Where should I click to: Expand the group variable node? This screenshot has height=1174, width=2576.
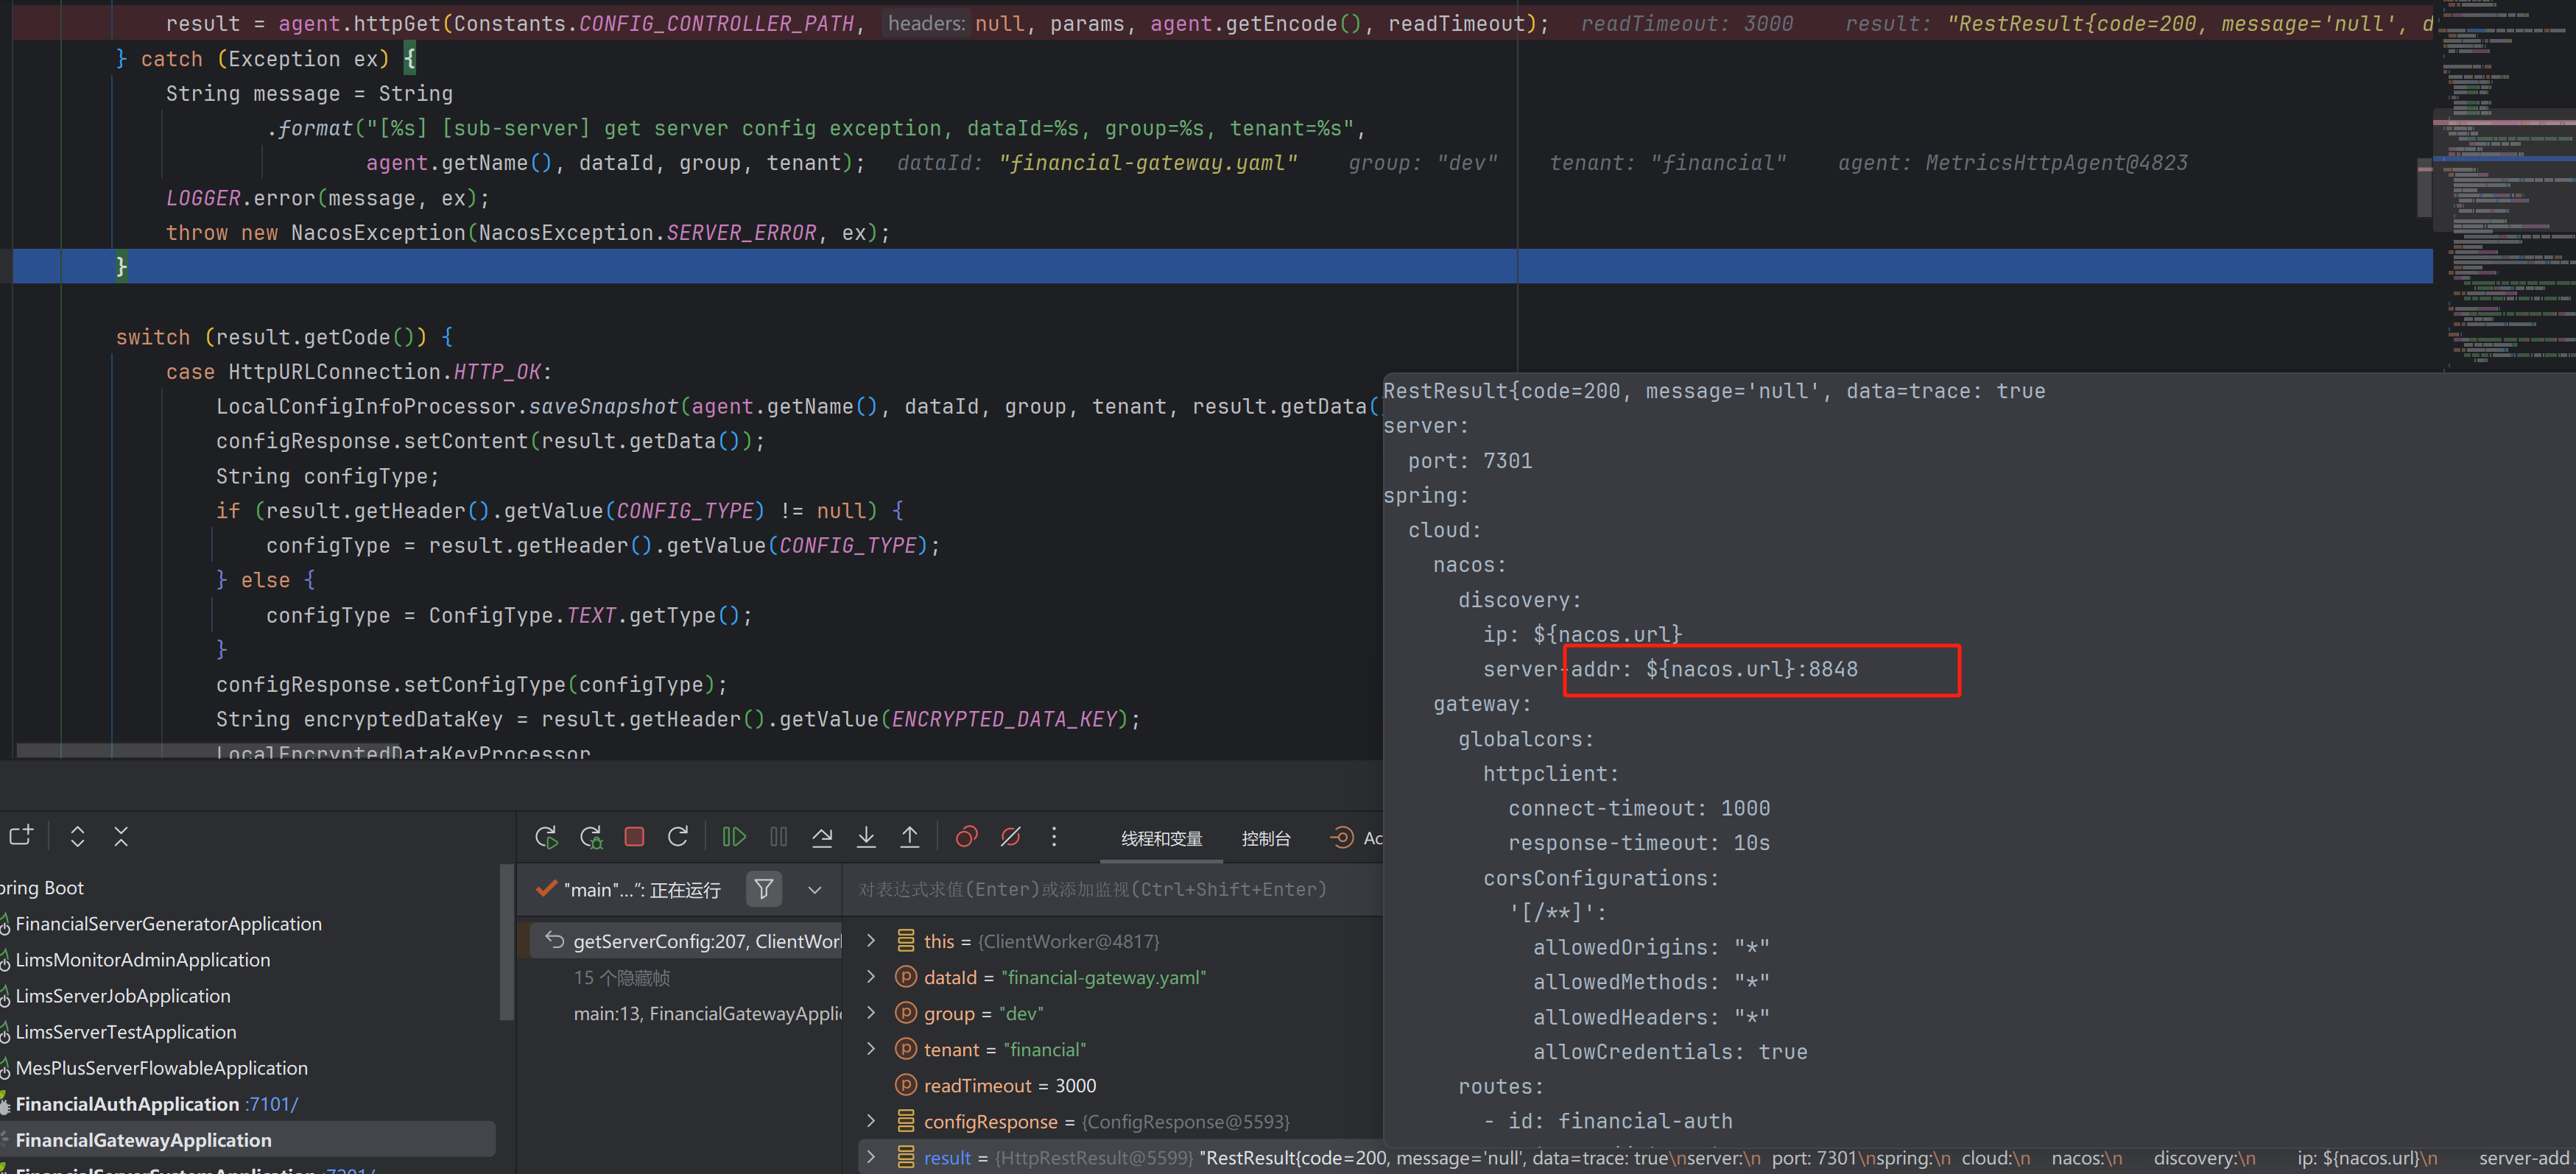click(871, 1012)
